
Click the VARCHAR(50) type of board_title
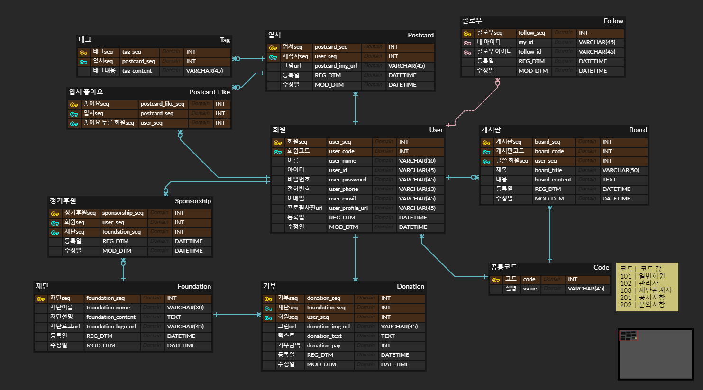pyautogui.click(x=621, y=170)
